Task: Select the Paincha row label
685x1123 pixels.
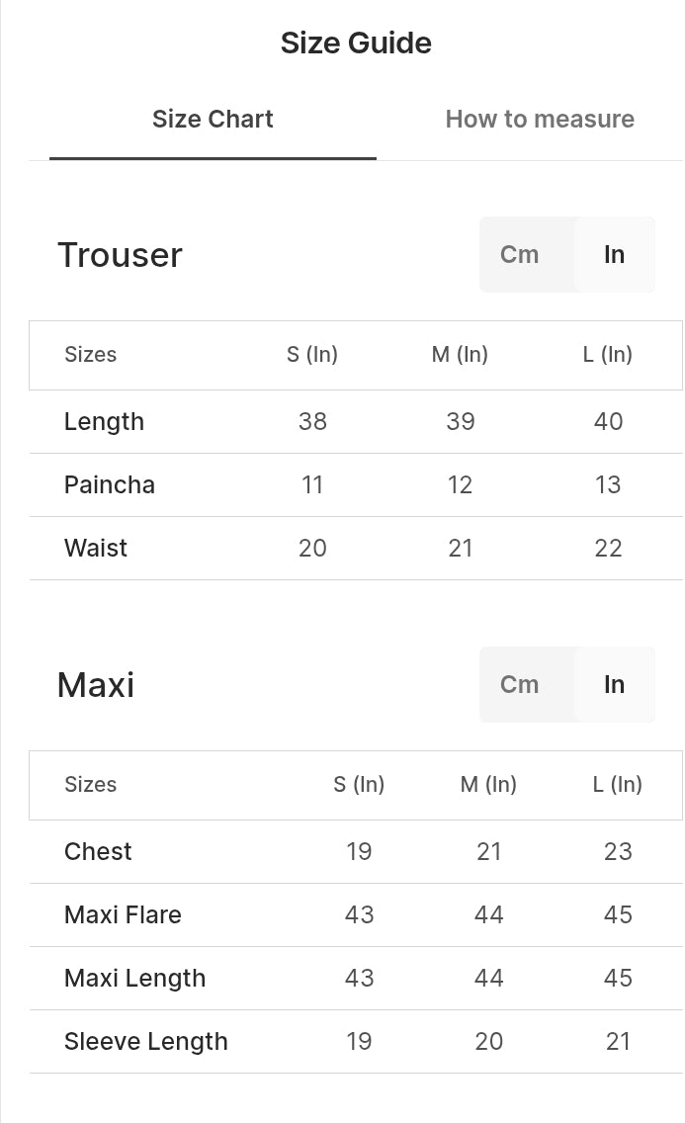Action: tap(110, 485)
